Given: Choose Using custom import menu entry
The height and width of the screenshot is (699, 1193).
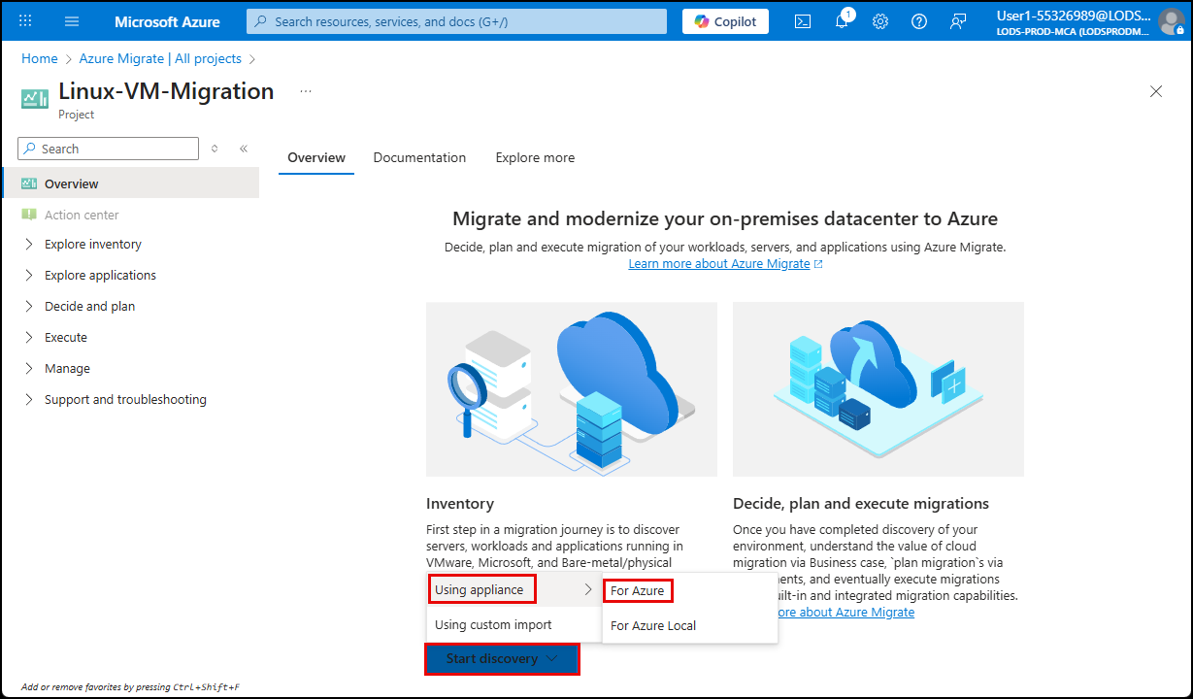Looking at the screenshot, I should pos(514,625).
